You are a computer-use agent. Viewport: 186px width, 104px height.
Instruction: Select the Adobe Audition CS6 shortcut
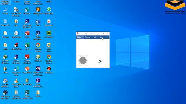point(27,95)
